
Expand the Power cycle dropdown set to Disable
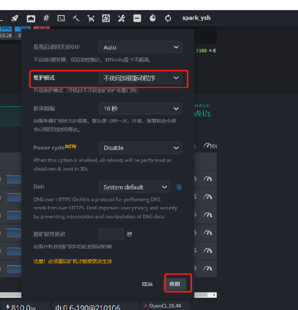click(x=141, y=148)
